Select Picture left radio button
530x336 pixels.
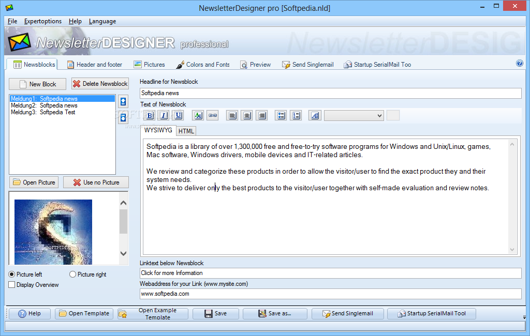coord(12,274)
